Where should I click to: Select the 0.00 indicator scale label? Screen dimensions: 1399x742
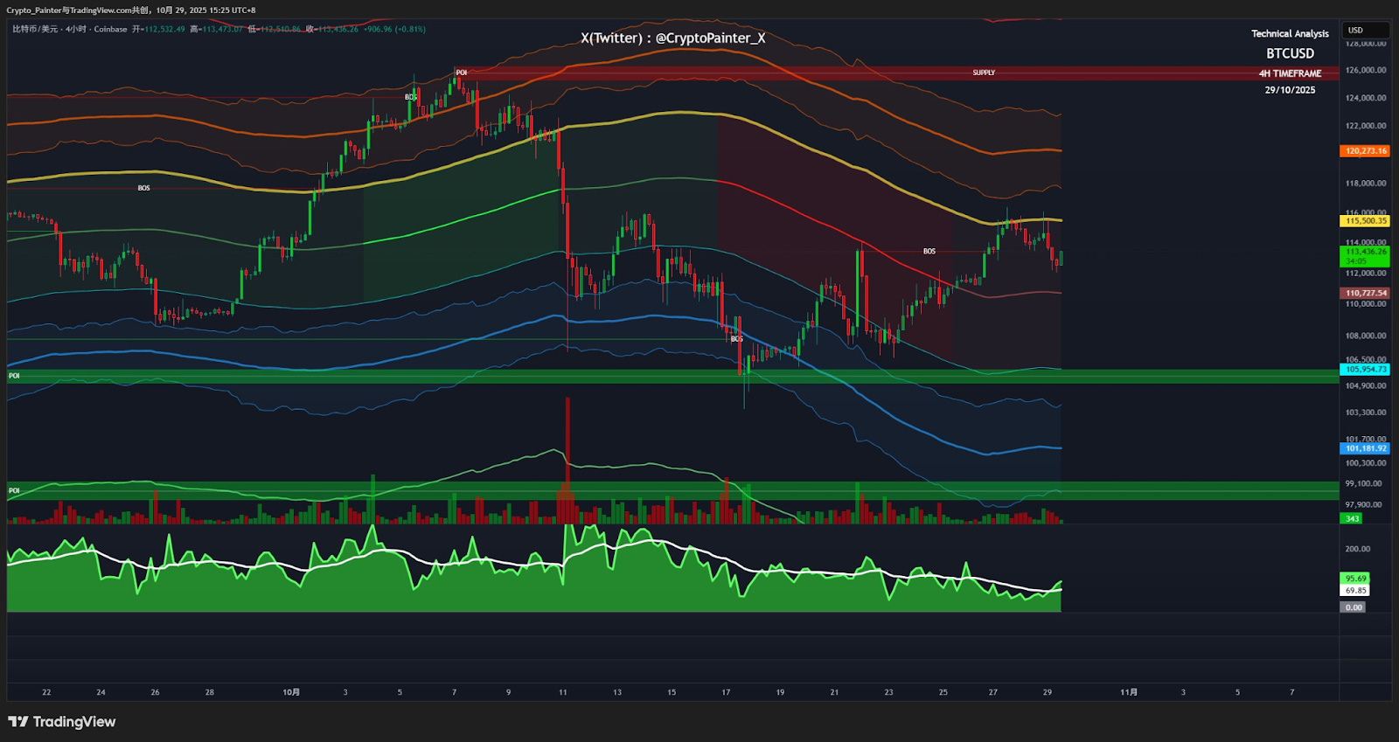tap(1353, 607)
